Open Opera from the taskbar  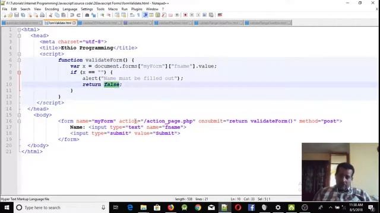[x=238, y=208]
